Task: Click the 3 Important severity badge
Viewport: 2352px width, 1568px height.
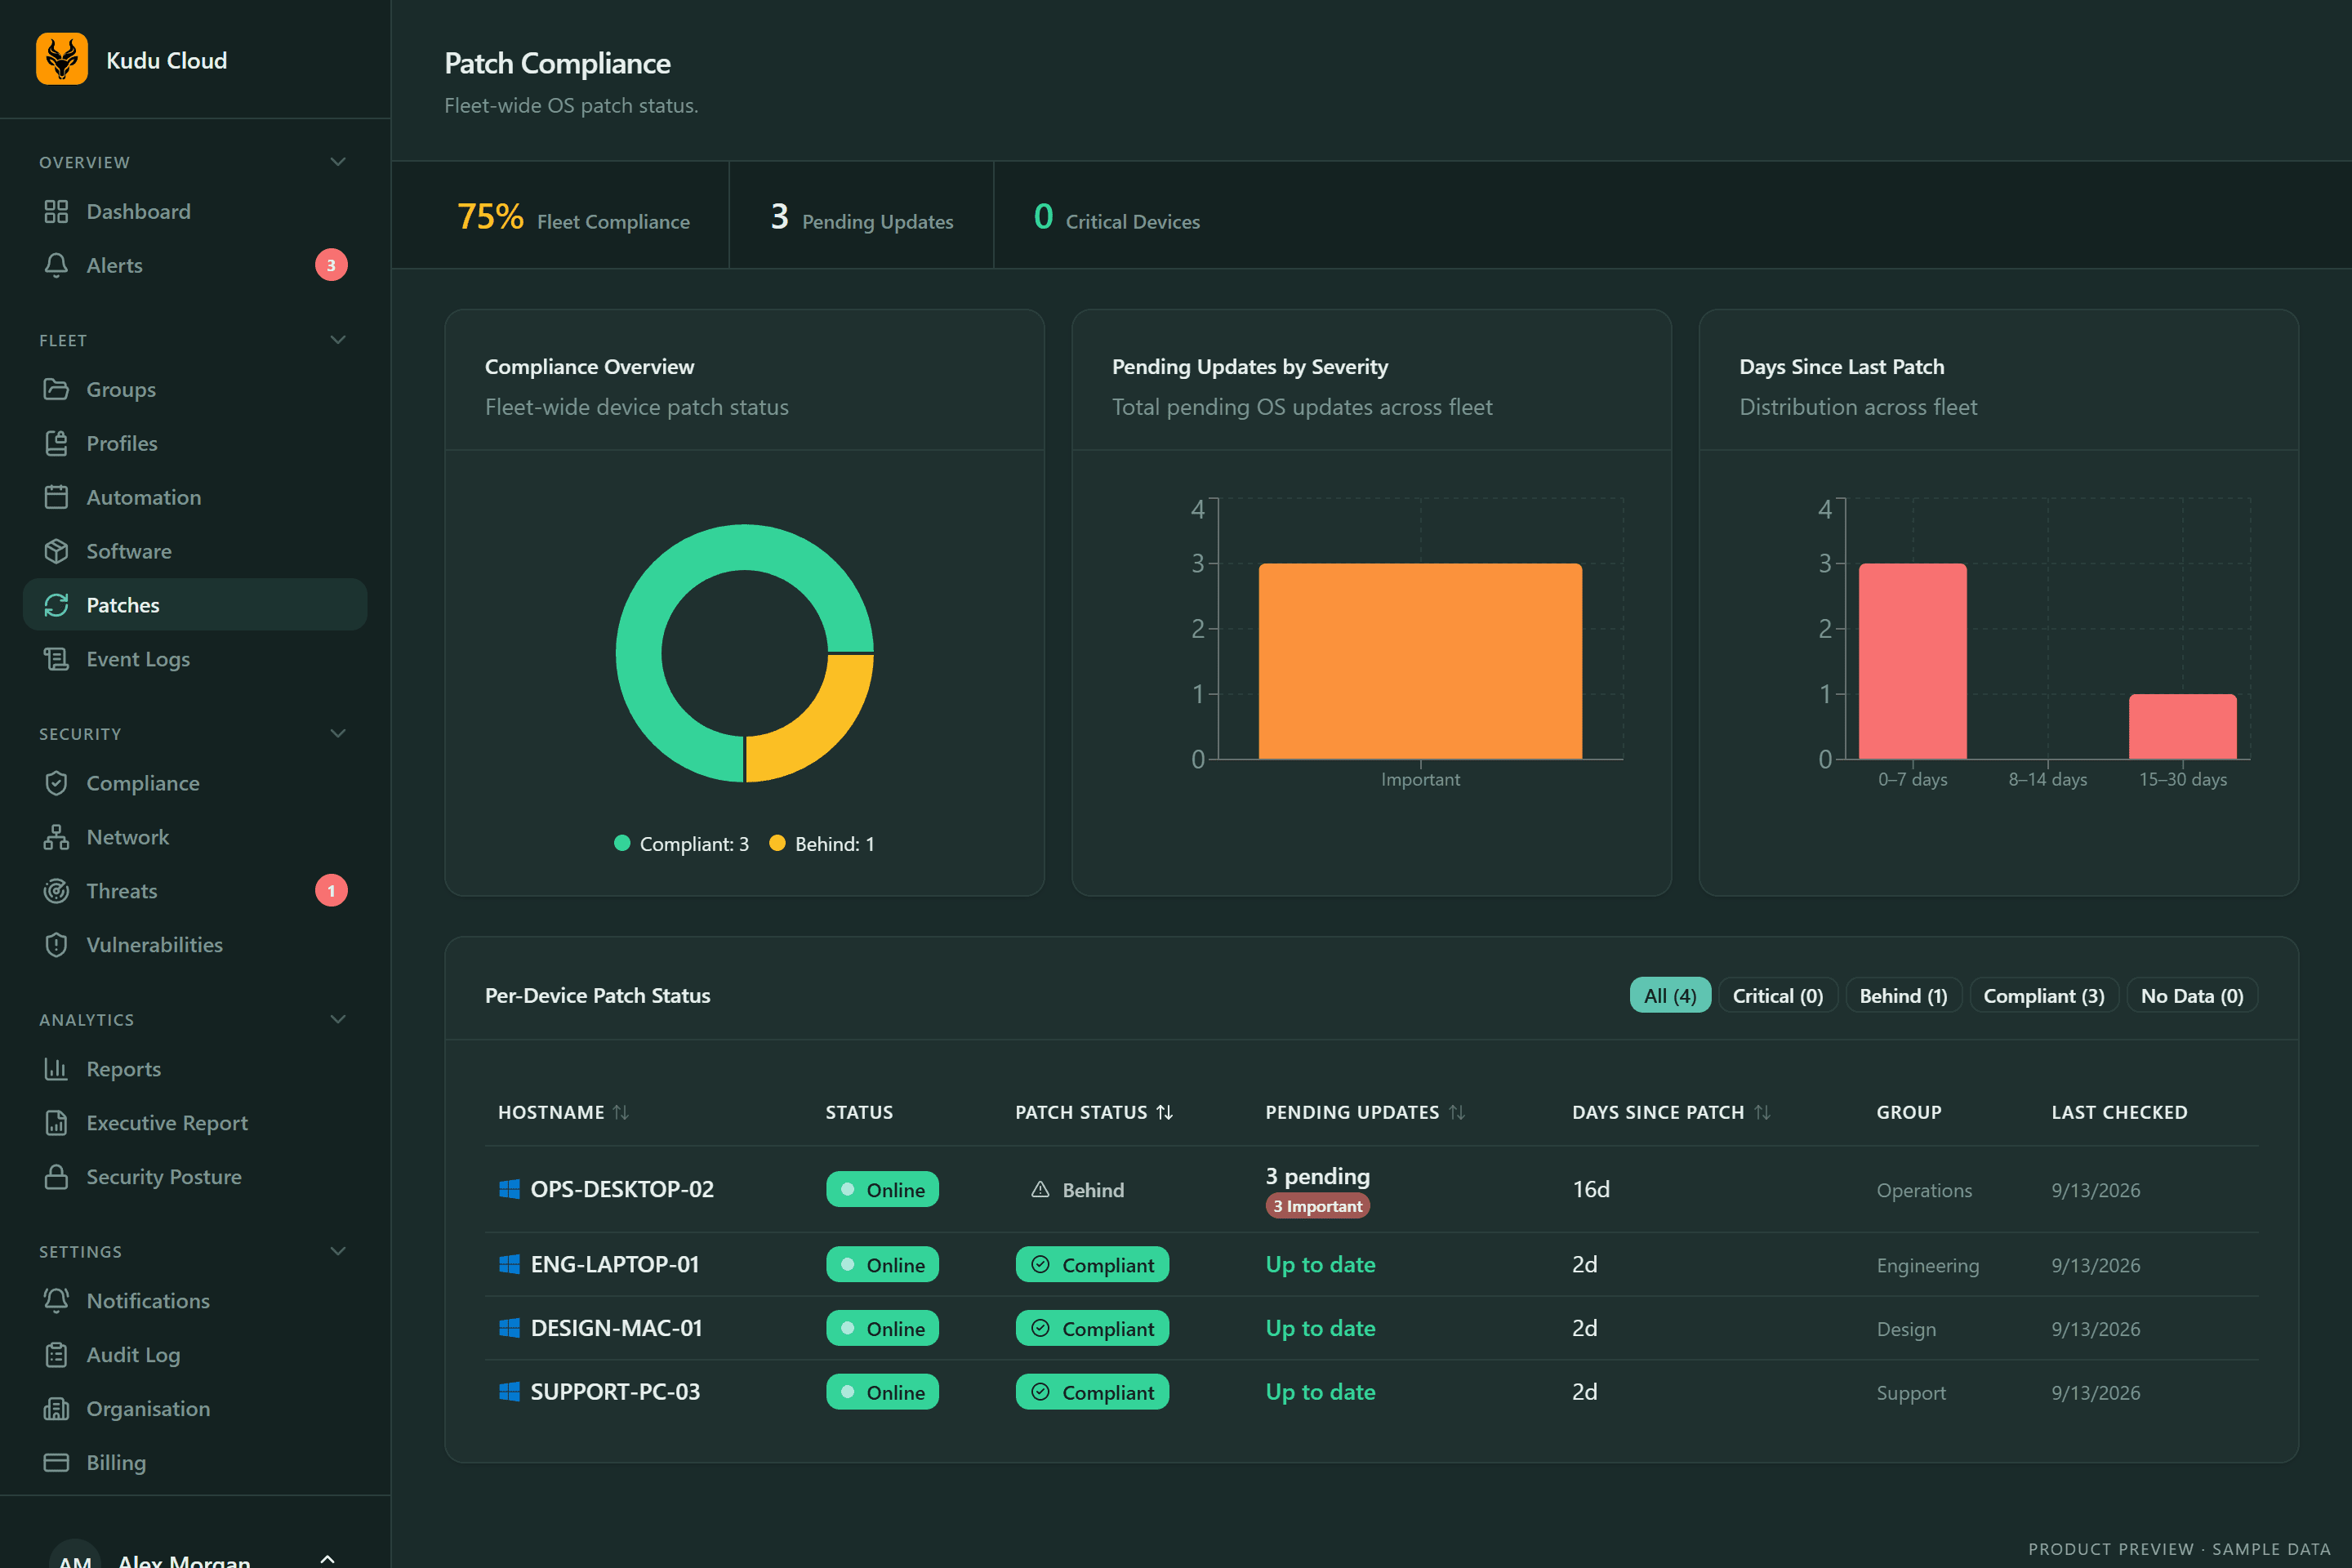Action: 1317,1206
